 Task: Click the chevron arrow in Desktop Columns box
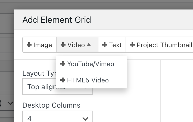(x=85, y=118)
